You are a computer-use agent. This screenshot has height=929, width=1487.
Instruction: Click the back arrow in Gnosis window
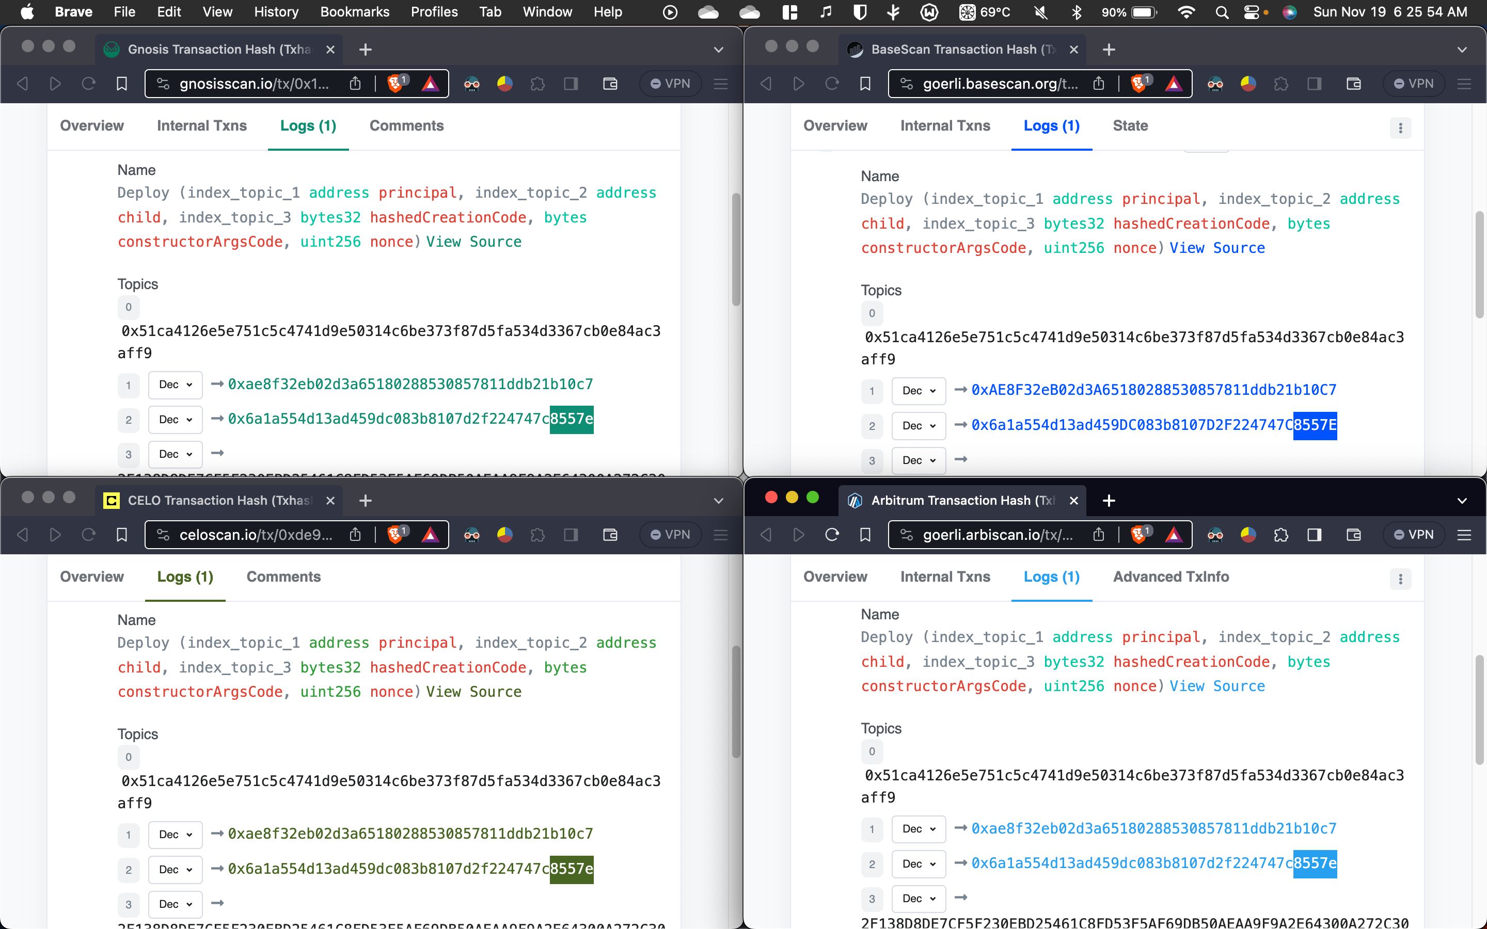pos(22,84)
